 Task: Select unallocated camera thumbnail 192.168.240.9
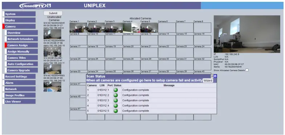(52, 34)
